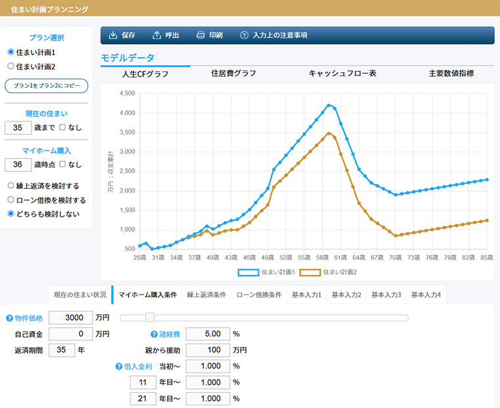The width and height of the screenshot is (500, 408).
Task: Click help icon next to 借入金利
Action: point(119,367)
